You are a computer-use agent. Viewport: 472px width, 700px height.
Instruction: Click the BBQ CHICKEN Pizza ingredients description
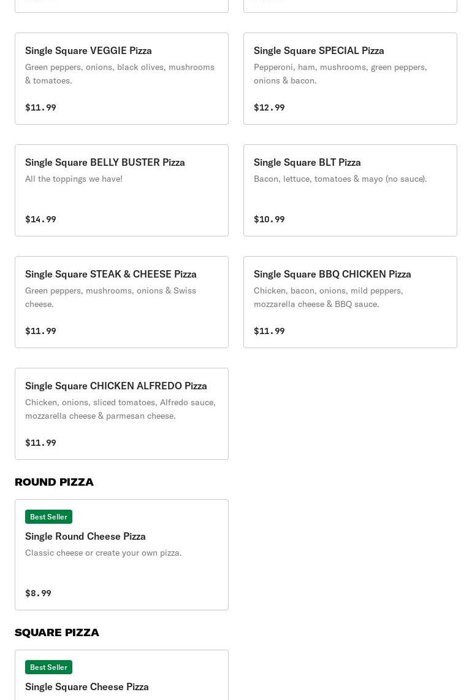tap(328, 297)
